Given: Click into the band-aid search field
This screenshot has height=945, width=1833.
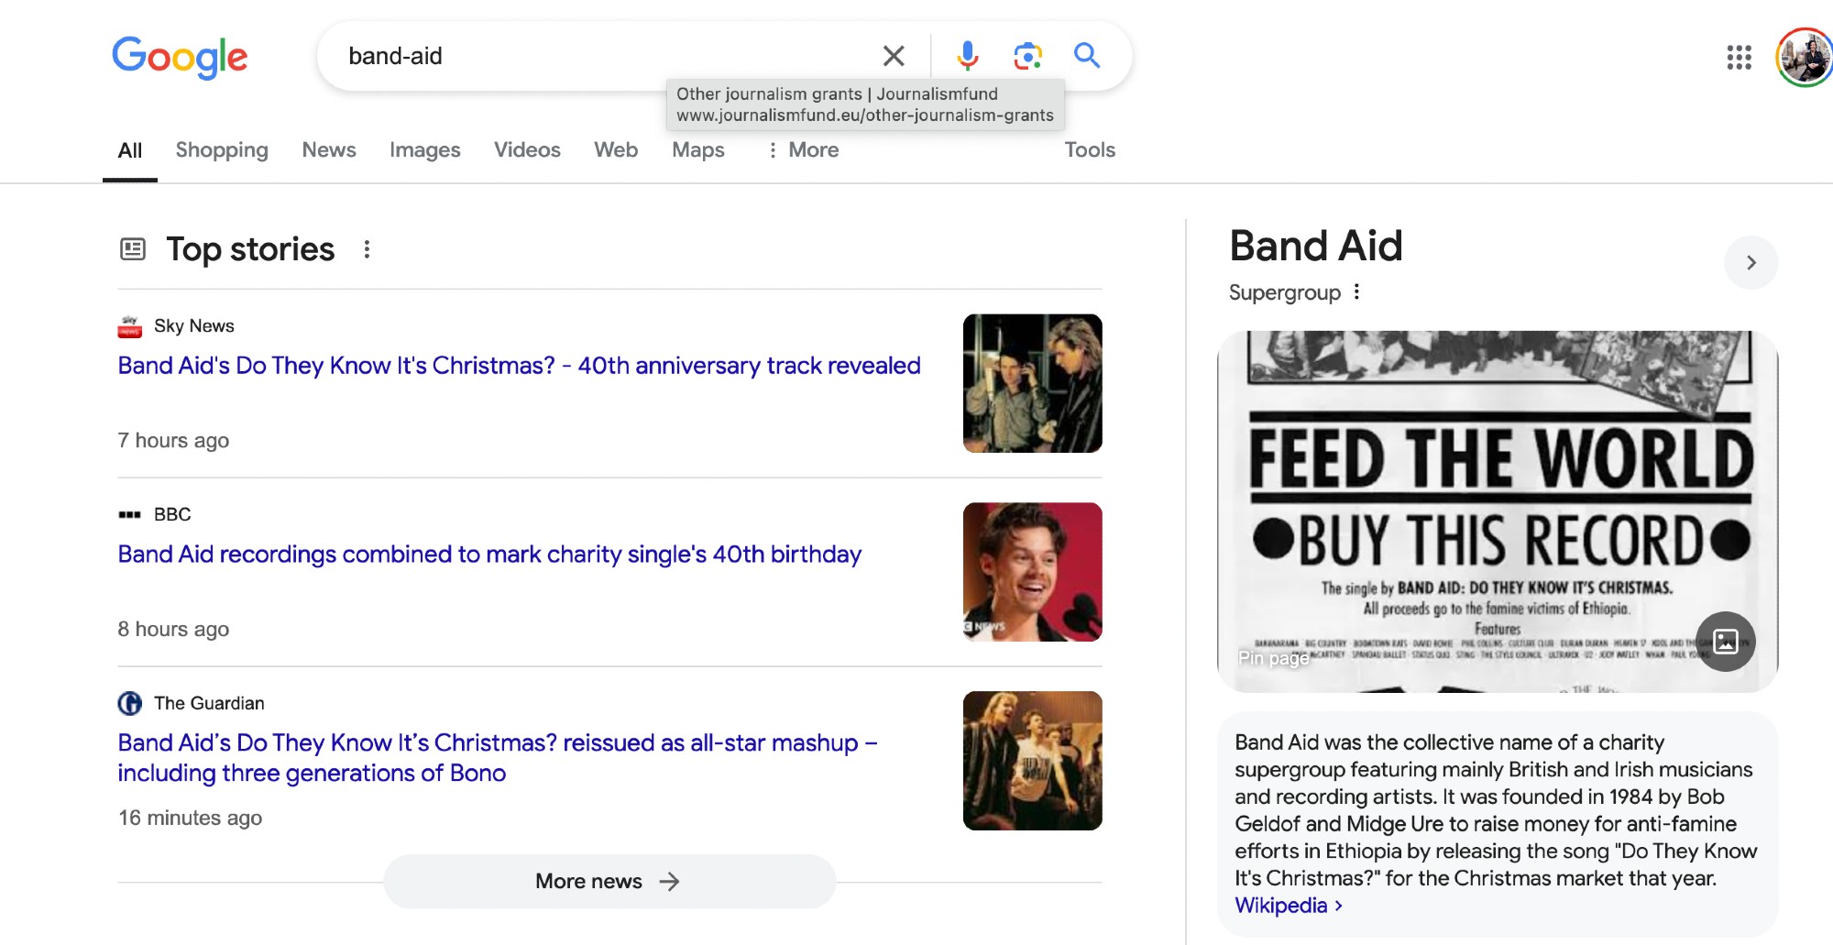Looking at the screenshot, I should coord(596,56).
